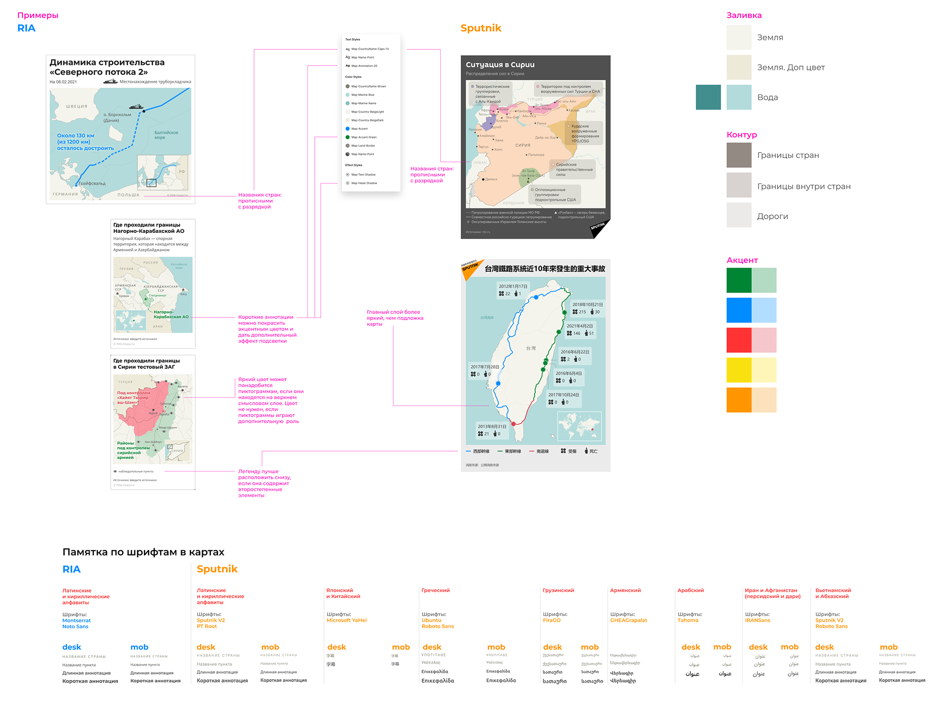
Task: Click the Microsoft YaHei font name
Action: coord(347,620)
